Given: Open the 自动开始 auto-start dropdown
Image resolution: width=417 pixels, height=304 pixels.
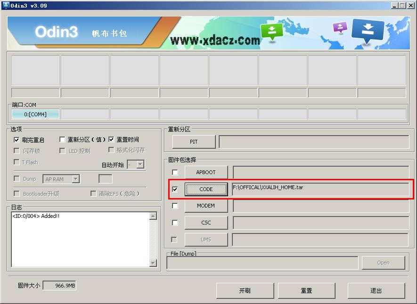Looking at the screenshot, I should pyautogui.click(x=139, y=164).
